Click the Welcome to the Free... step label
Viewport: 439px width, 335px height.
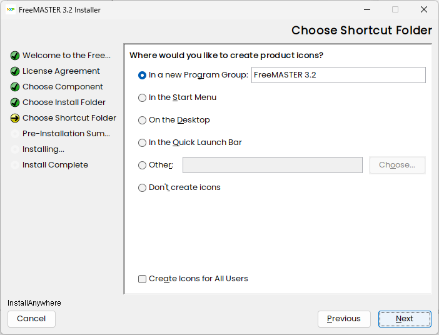(x=67, y=56)
